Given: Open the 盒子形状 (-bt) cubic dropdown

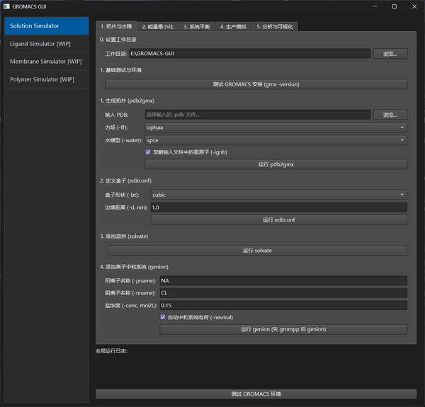Looking at the screenshot, I should 278,195.
